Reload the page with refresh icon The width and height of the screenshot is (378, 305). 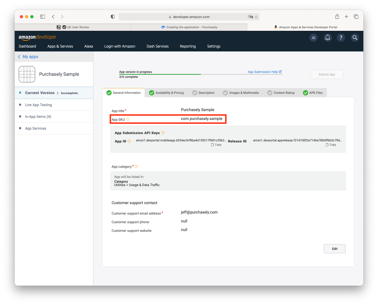click(256, 17)
